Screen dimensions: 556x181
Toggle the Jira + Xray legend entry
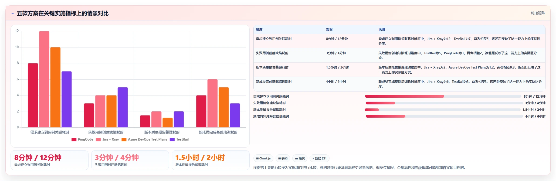pyautogui.click(x=107, y=139)
